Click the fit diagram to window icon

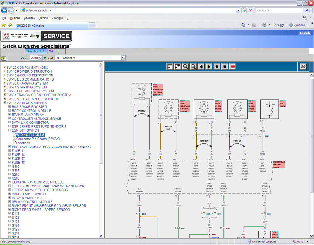(178, 67)
